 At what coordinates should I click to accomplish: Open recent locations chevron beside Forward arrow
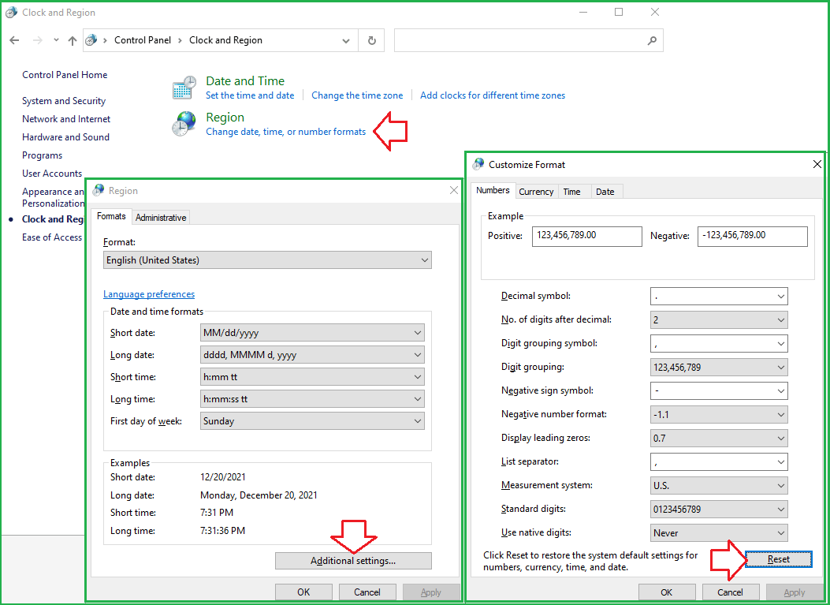pyautogui.click(x=56, y=40)
